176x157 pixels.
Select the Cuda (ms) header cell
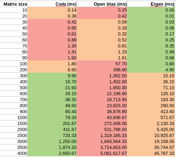click(x=52, y=4)
